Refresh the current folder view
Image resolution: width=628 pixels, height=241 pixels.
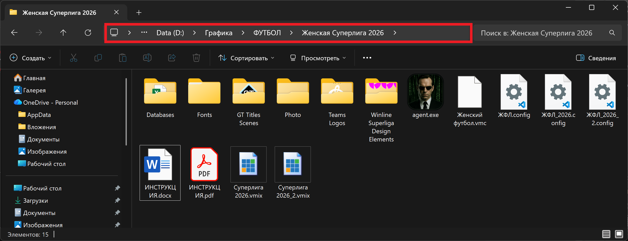tap(88, 32)
